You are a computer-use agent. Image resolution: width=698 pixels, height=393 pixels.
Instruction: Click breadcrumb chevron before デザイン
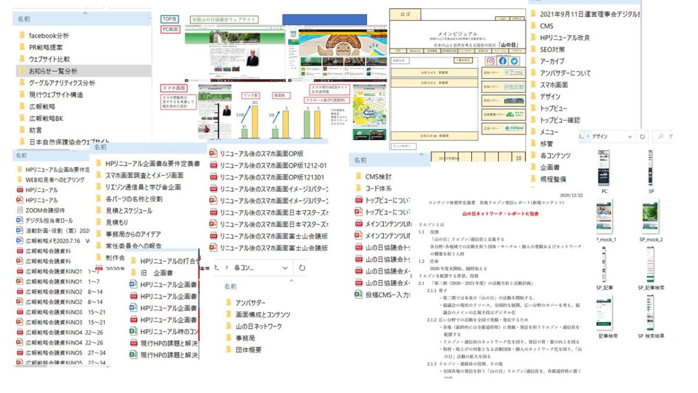[587, 136]
